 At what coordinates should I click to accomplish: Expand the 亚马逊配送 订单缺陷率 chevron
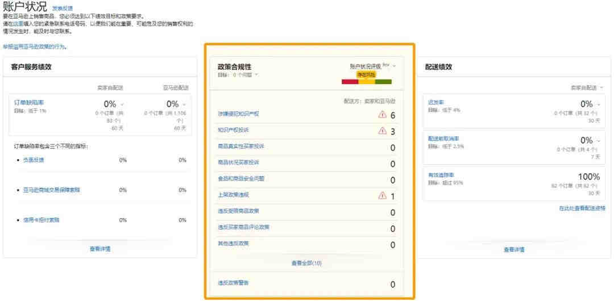point(184,104)
